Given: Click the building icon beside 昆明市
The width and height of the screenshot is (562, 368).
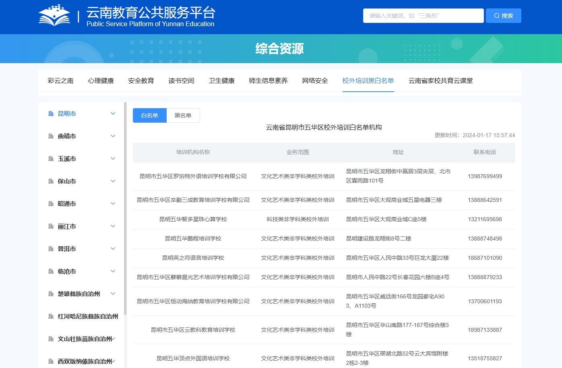Looking at the screenshot, I should [x=51, y=114].
